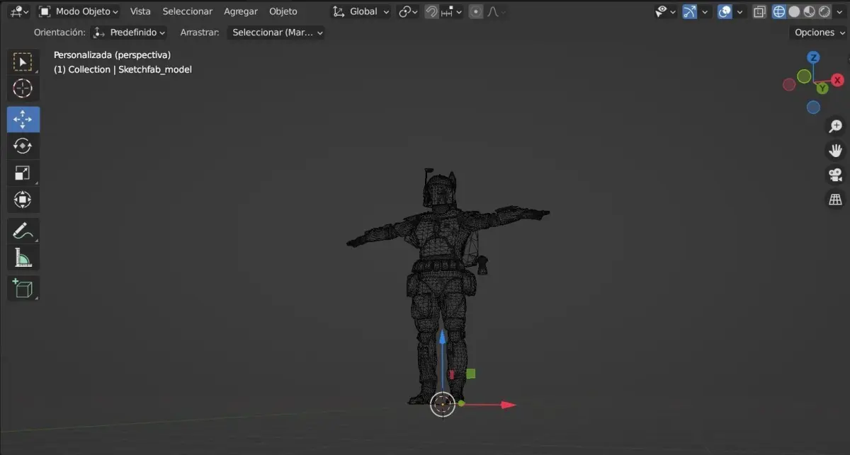Select the Transform tool

pyautogui.click(x=23, y=200)
